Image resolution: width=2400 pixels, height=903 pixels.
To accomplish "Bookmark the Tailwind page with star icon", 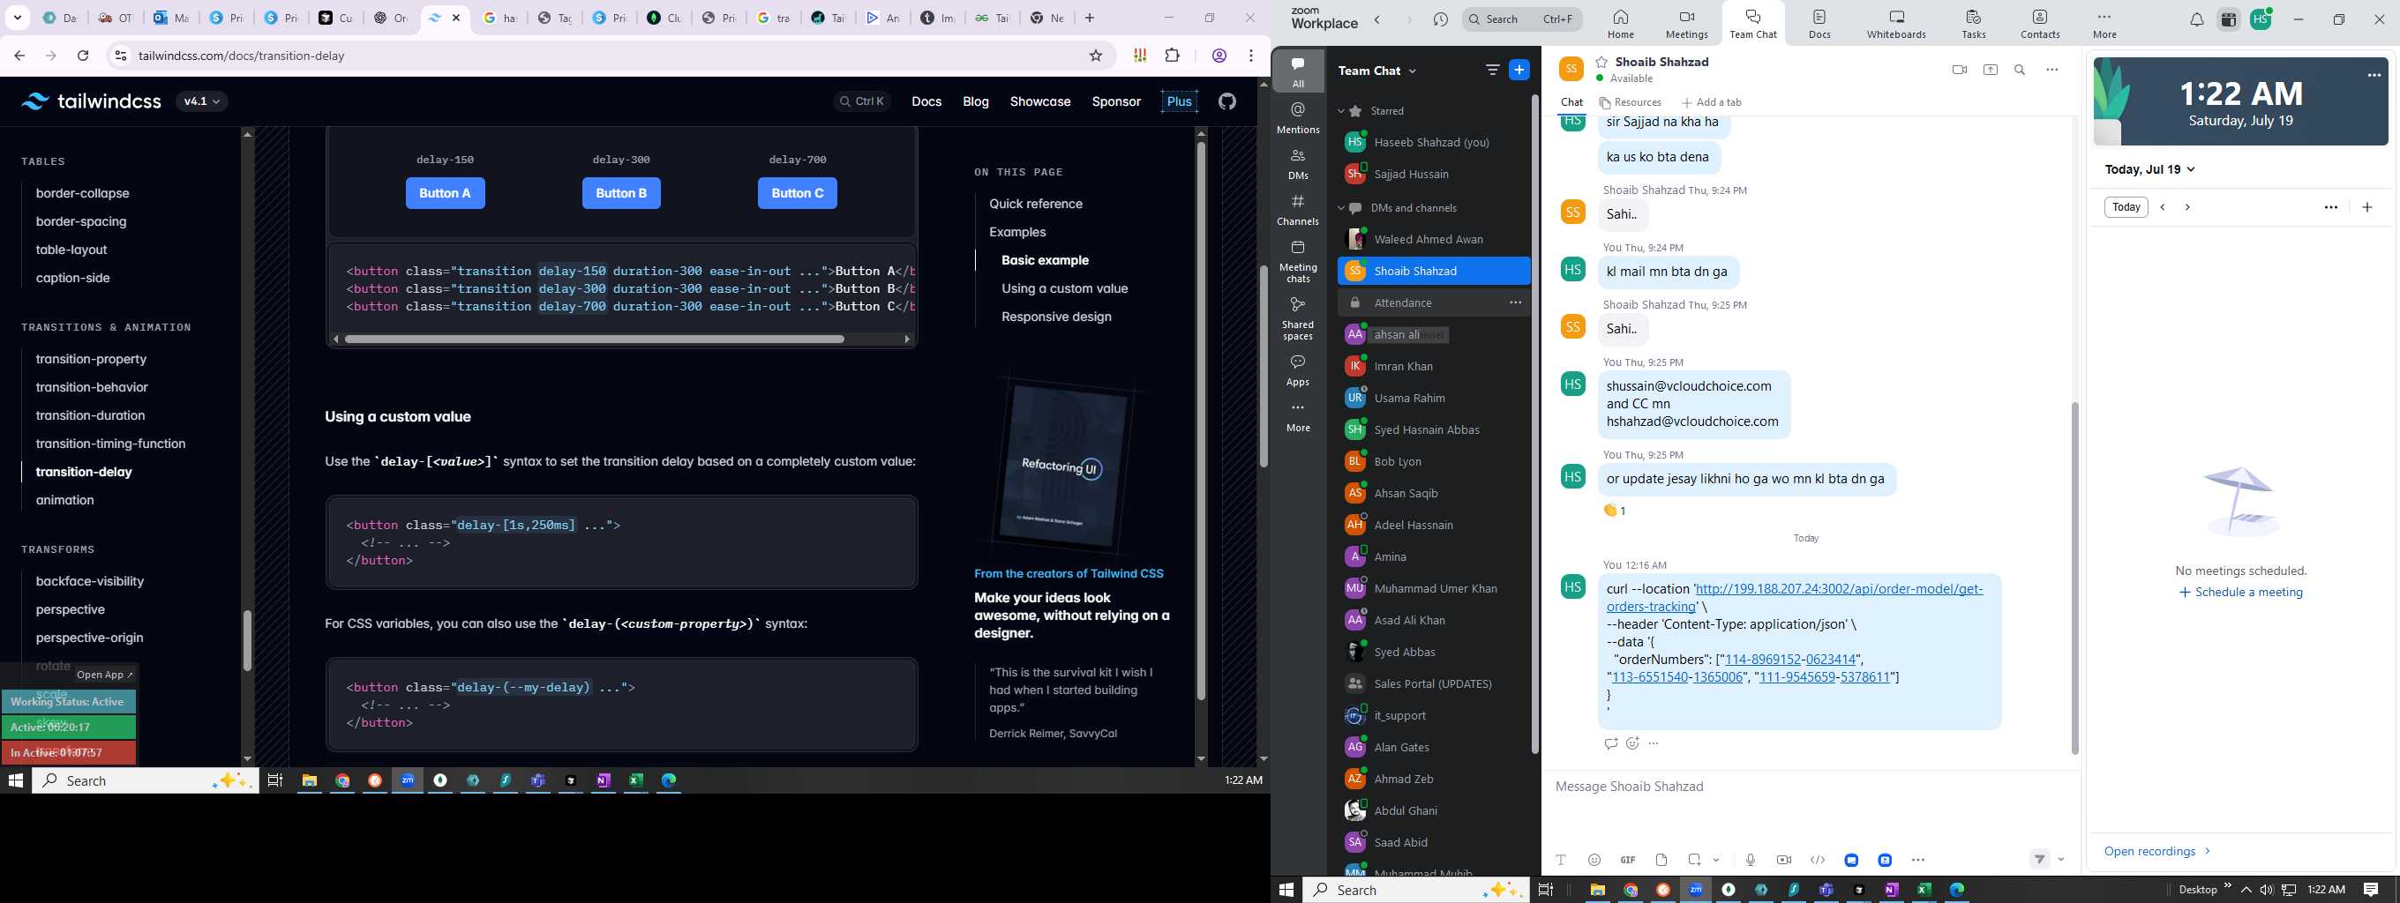I will click(1096, 56).
